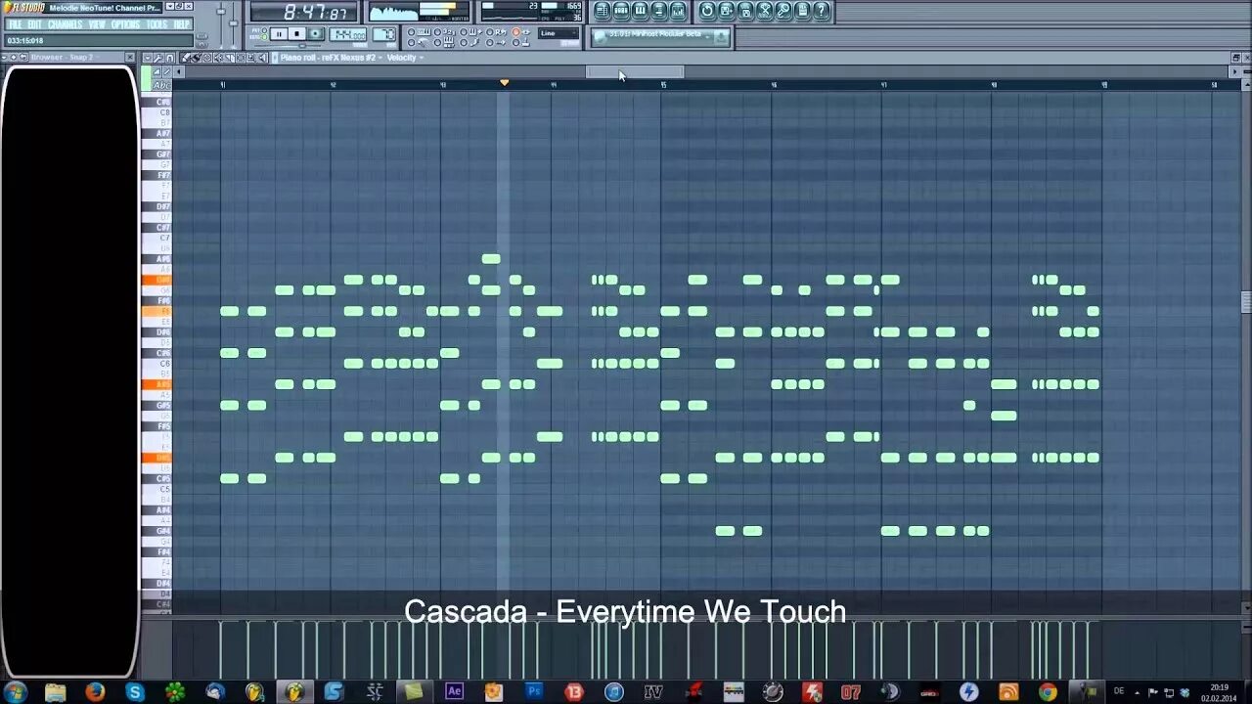The height and width of the screenshot is (704, 1252).
Task: Open the audio editor scissors icon
Action: click(x=764, y=11)
